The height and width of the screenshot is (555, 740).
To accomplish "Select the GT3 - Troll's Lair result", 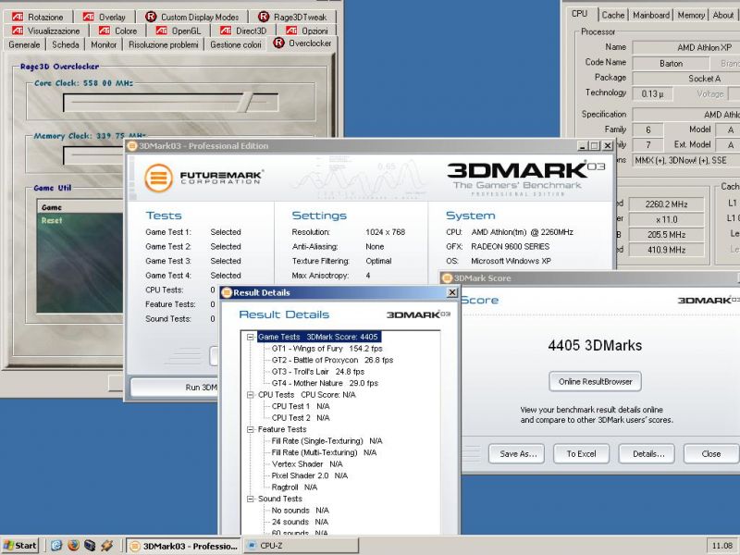I will [318, 372].
